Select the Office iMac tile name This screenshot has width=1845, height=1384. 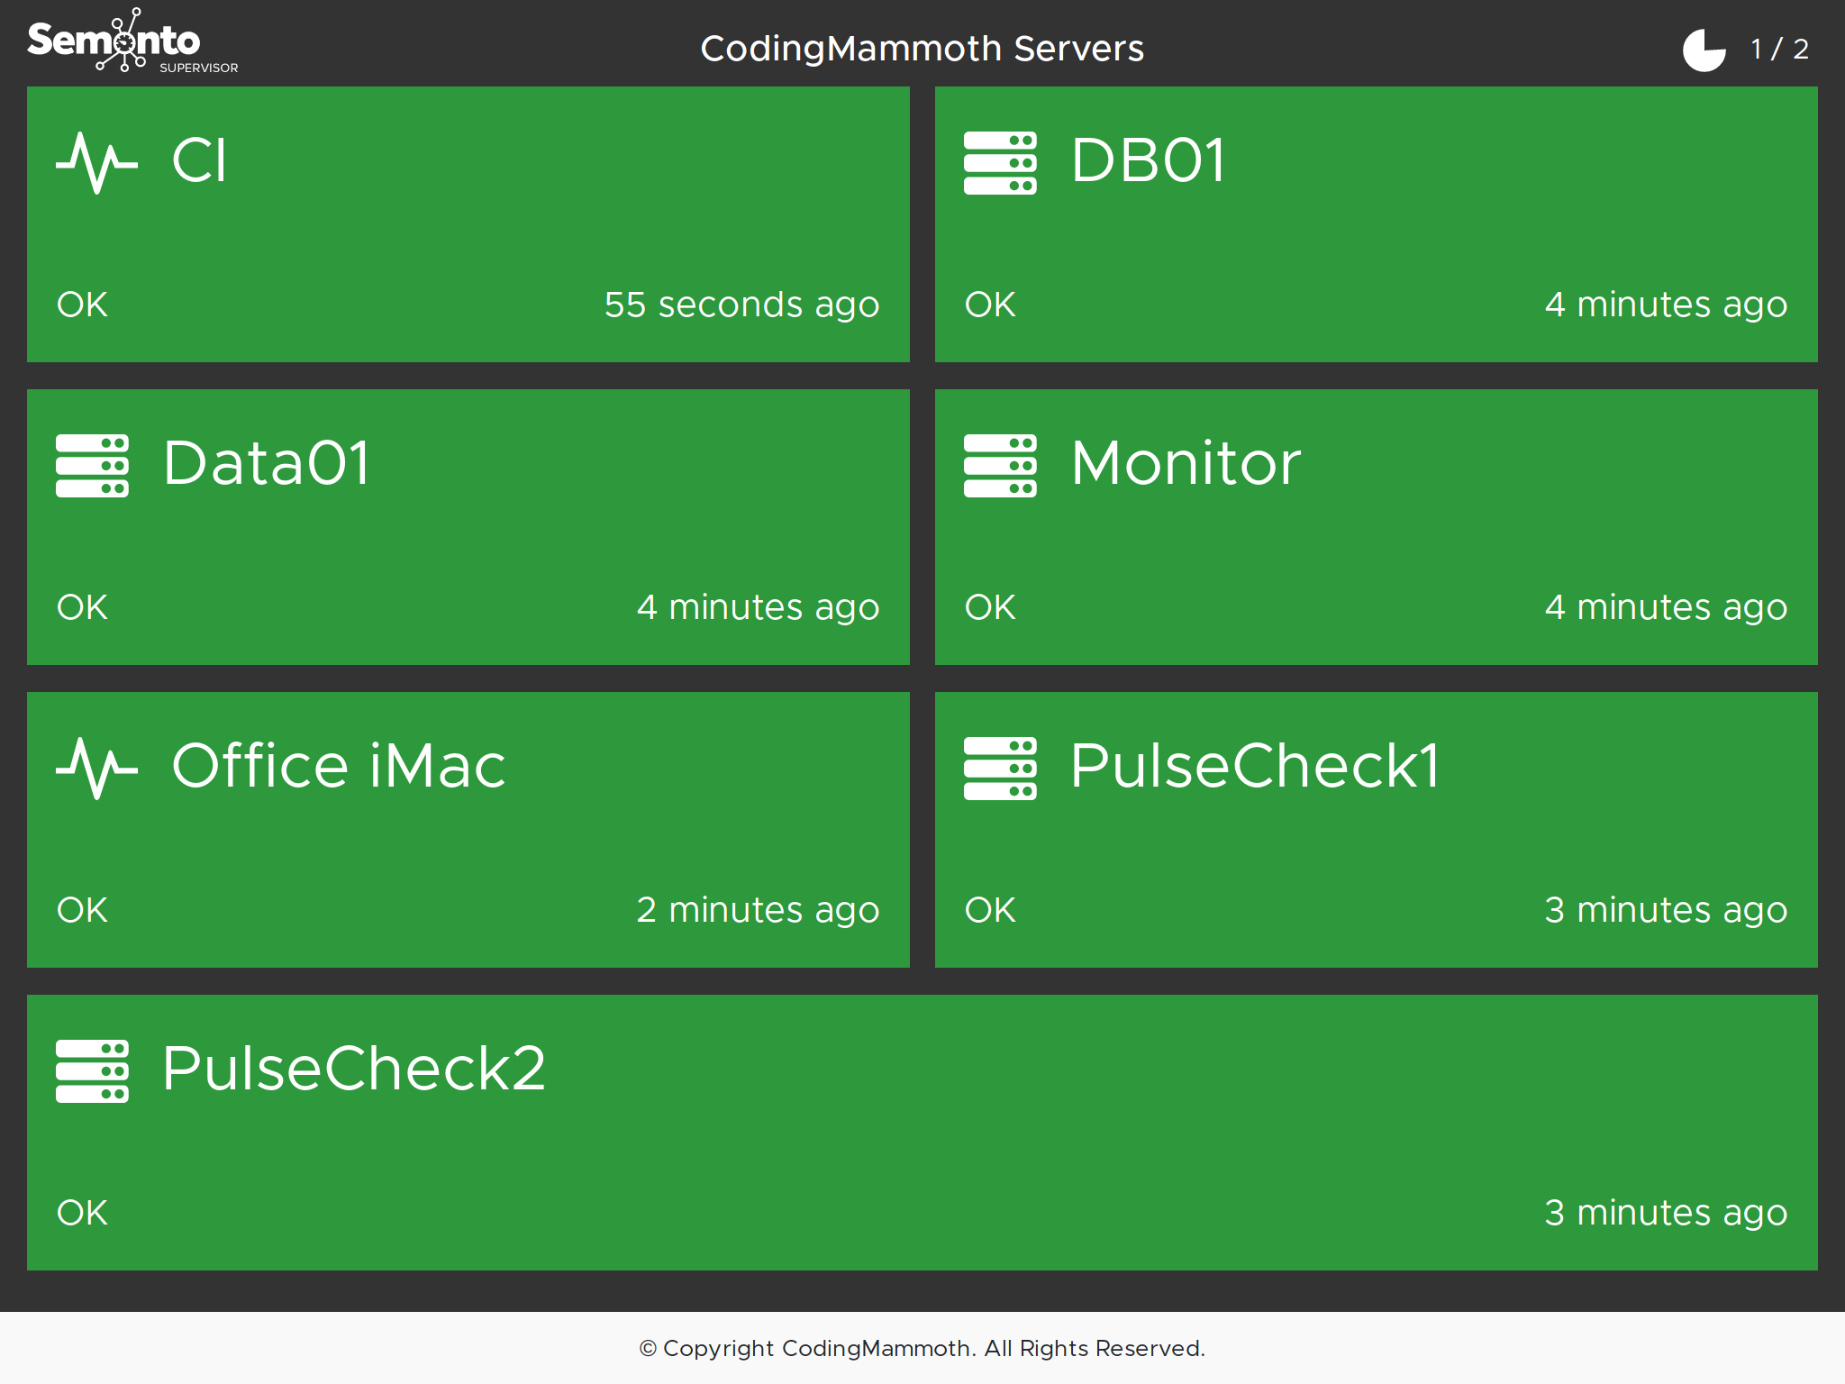339,767
